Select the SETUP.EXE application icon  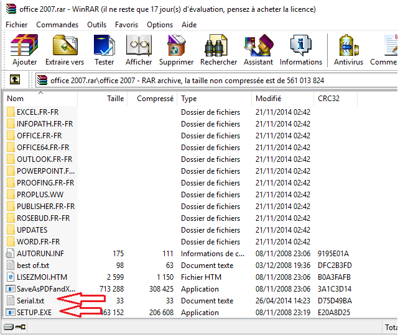click(11, 313)
